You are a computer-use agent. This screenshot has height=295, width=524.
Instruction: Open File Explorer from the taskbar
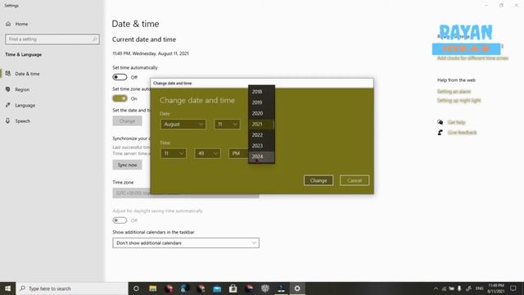click(x=153, y=288)
